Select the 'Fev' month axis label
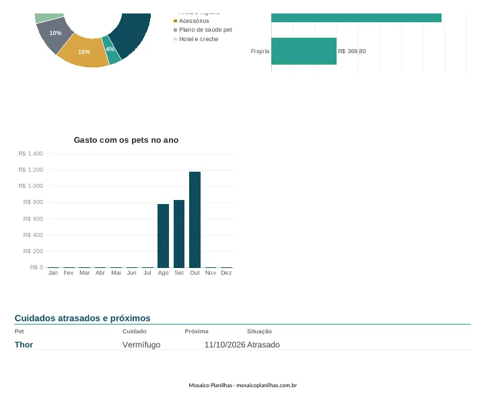Image resolution: width=484 pixels, height=402 pixels. (x=69, y=273)
